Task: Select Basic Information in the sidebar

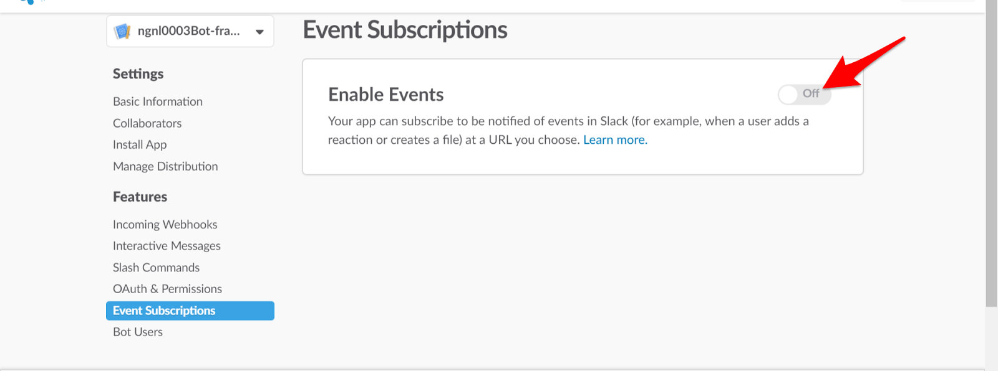Action: (157, 101)
